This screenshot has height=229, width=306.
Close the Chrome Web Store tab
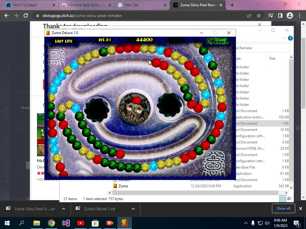[x=110, y=5]
